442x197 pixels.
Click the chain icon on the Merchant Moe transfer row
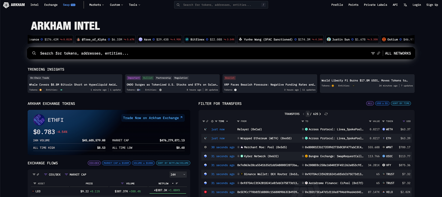(x=205, y=147)
